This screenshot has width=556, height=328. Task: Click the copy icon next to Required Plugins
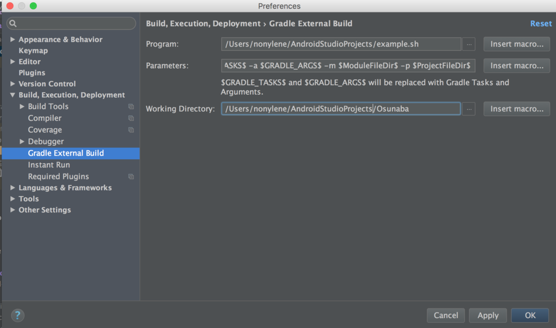(131, 176)
